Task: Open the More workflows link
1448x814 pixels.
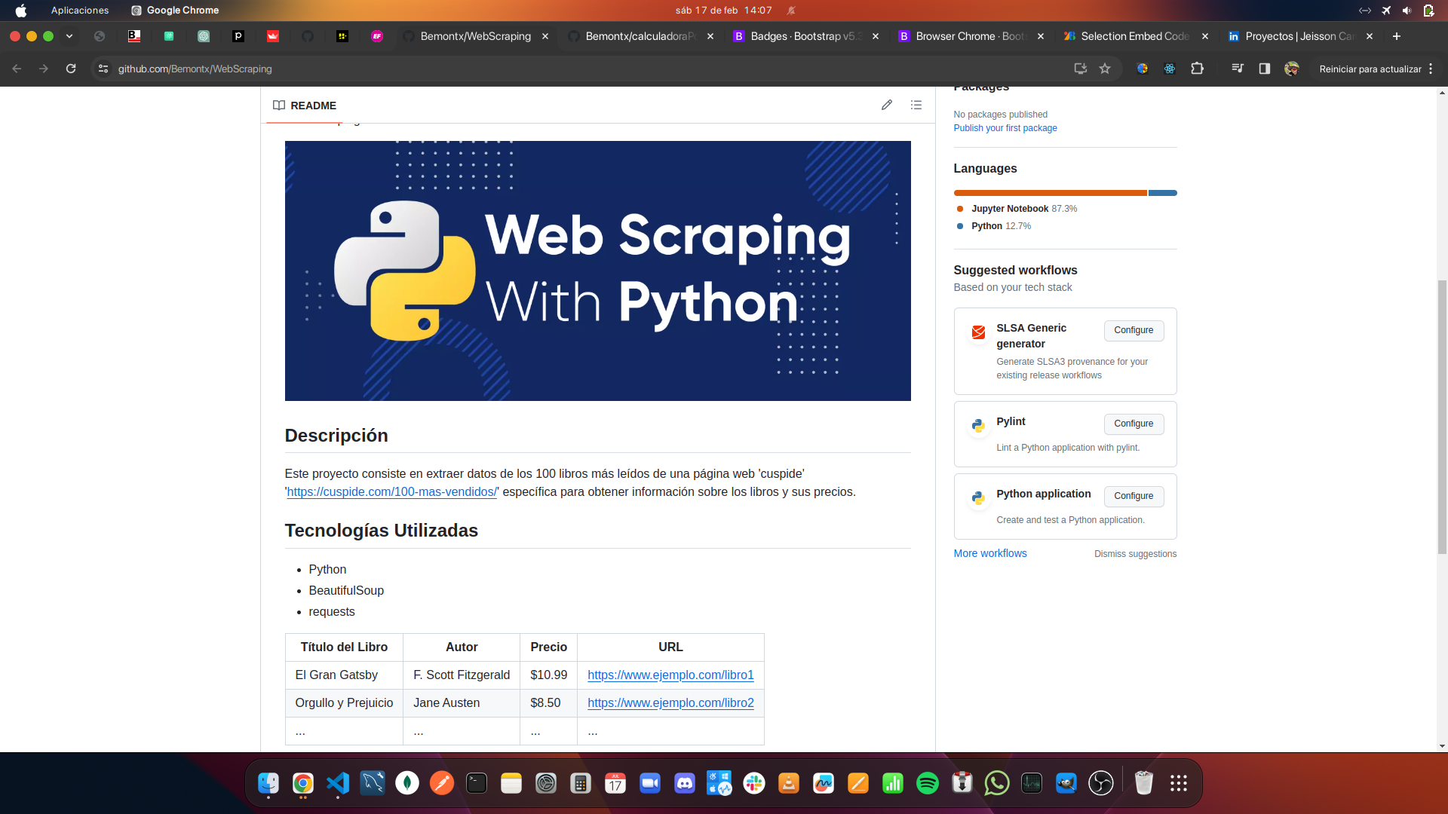Action: (989, 553)
